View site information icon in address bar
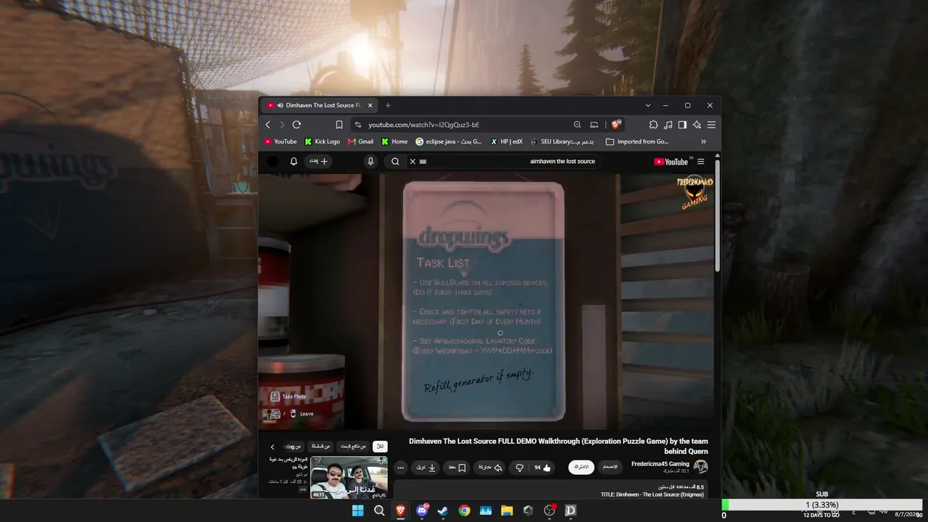 tap(357, 125)
